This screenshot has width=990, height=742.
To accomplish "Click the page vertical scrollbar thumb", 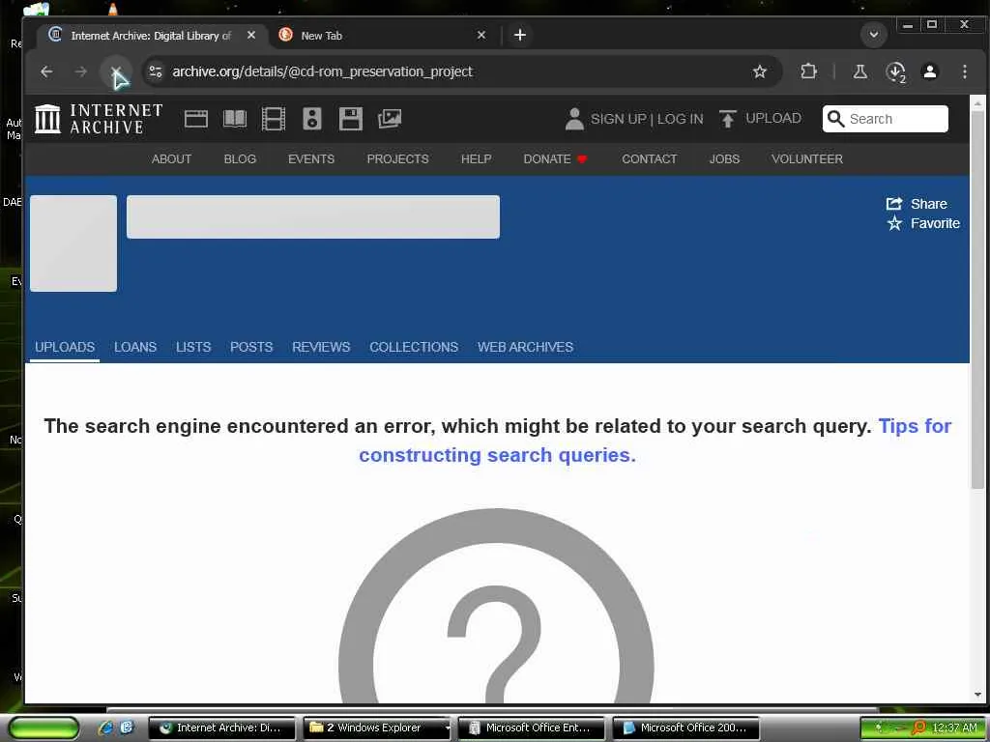I will pos(977,300).
